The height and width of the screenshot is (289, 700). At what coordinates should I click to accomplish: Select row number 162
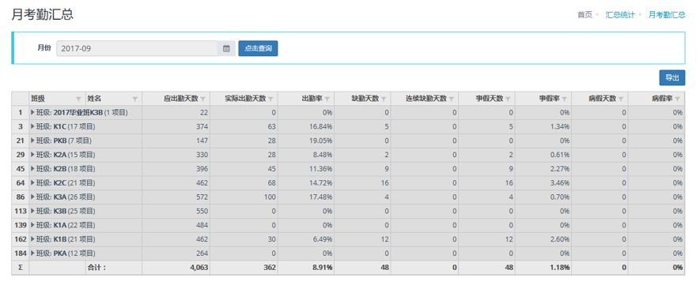21,239
